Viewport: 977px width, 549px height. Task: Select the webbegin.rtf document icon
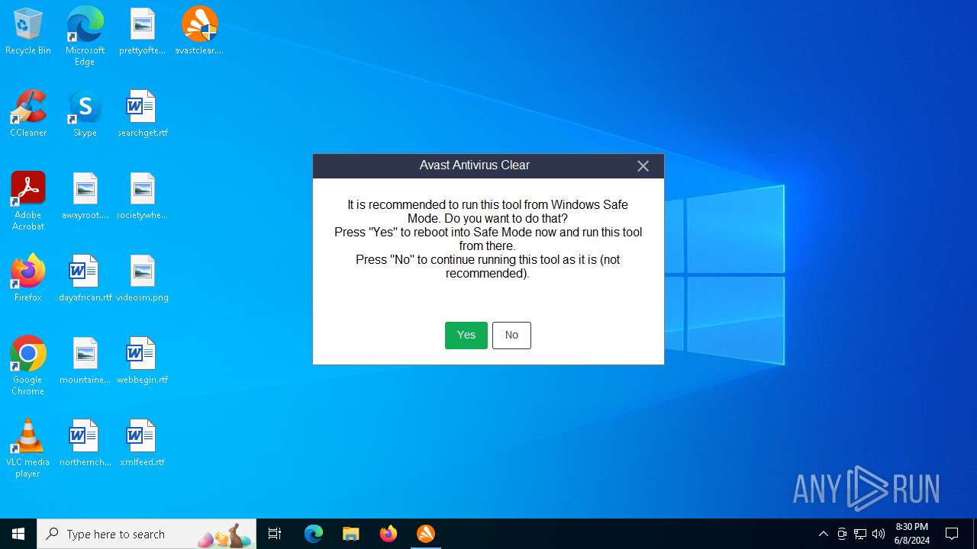tap(142, 361)
